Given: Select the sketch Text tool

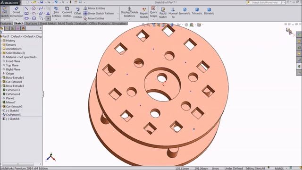Looking at the screenshot, I should 48,14.
